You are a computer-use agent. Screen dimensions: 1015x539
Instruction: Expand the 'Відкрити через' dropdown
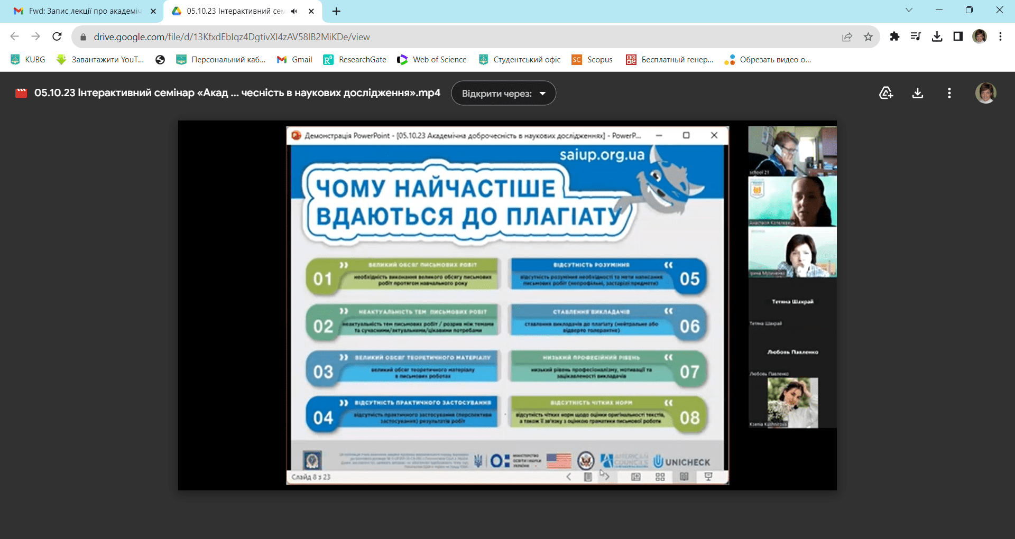coord(503,94)
